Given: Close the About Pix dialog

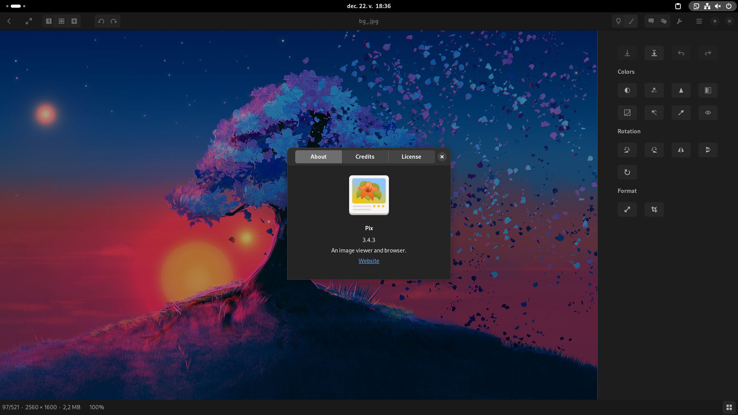Looking at the screenshot, I should click(x=442, y=157).
